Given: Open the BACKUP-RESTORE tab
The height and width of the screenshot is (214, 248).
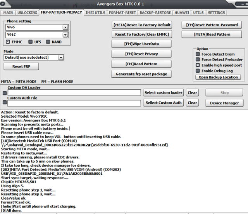Looking at the screenshot, I should pyautogui.click(x=155, y=13).
